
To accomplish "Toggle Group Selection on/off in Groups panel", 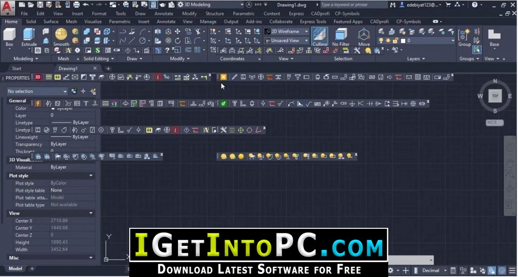I will tap(476, 50).
